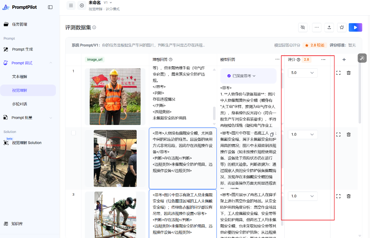Image resolution: width=370 pixels, height=238 pixels.
Task: Collapse the Prompt 调试 menu group
Action: 51,63
